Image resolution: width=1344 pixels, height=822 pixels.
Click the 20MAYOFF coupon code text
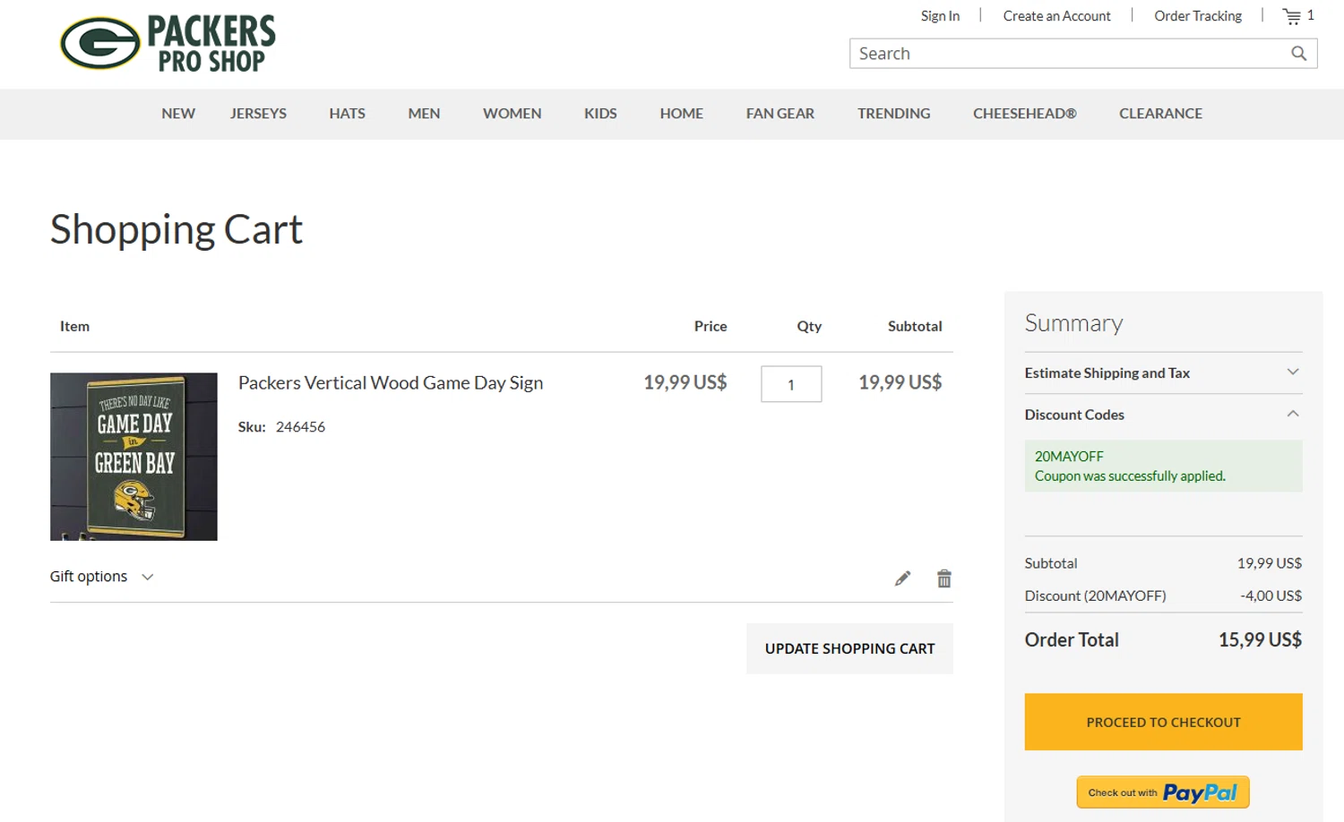[x=1069, y=457]
